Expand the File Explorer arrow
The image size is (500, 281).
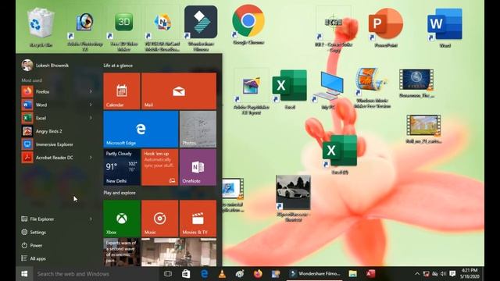pyautogui.click(x=91, y=219)
